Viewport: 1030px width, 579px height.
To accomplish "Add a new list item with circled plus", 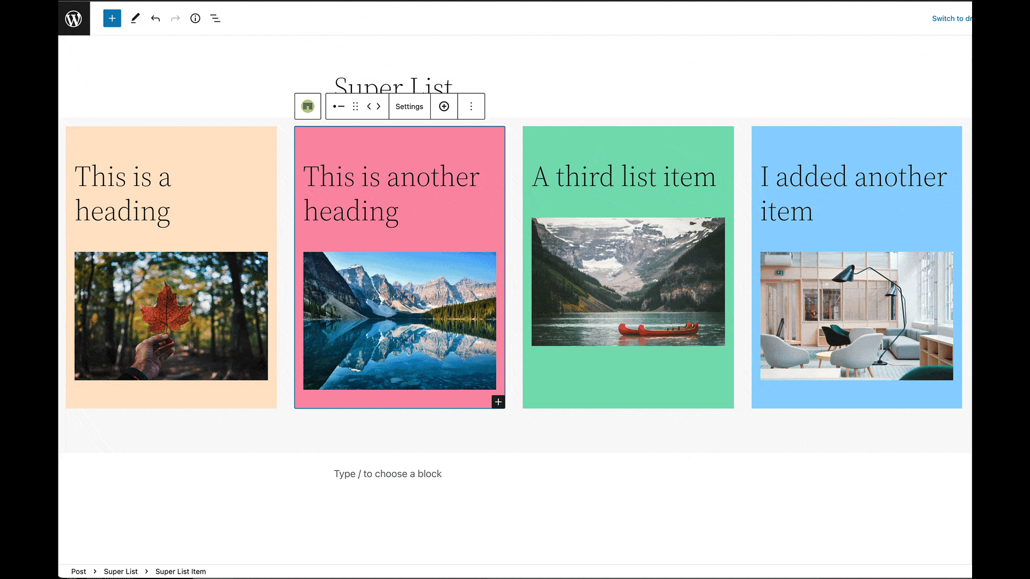I will click(x=444, y=106).
